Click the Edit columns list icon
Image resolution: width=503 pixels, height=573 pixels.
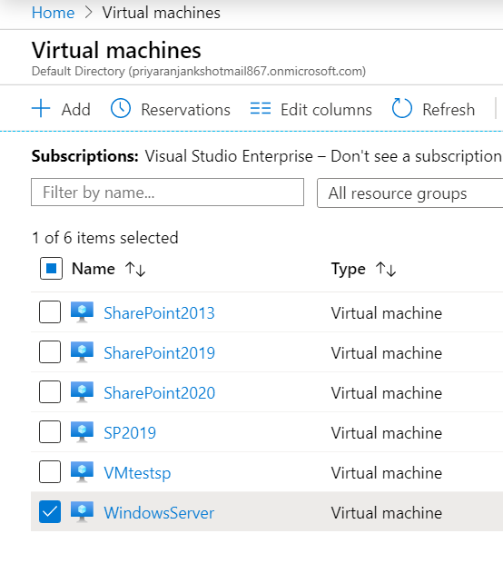(x=261, y=109)
